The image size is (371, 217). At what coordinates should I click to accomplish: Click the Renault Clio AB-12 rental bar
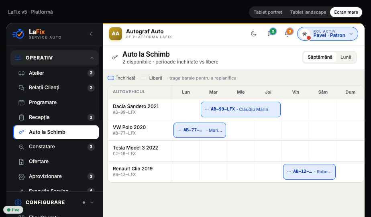tap(309, 172)
